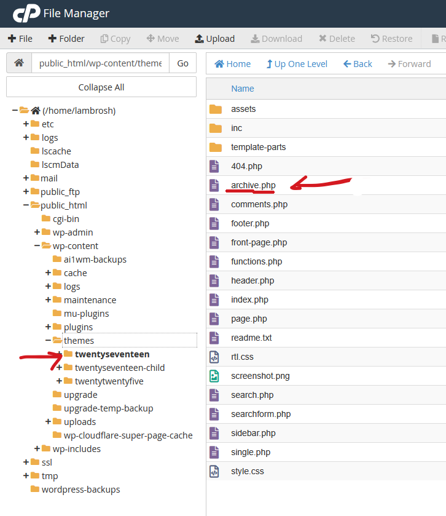Viewport: 446px width, 516px height.
Task: Expand the twentytwentyfive theme folder
Action: click(60, 381)
